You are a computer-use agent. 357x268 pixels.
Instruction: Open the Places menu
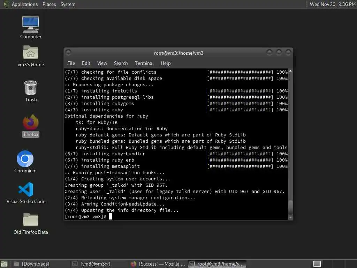[49, 4]
